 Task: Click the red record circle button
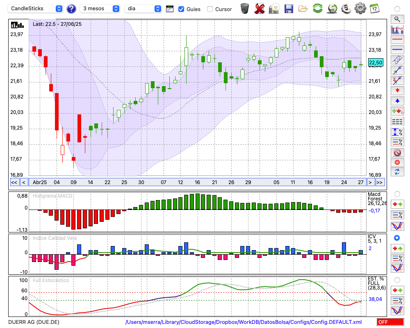(397, 162)
